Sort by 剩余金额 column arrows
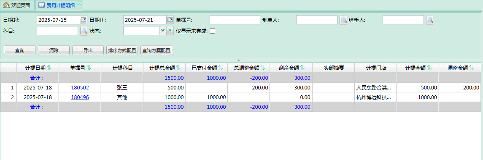Screen dimensions: 483x160 point(302,68)
